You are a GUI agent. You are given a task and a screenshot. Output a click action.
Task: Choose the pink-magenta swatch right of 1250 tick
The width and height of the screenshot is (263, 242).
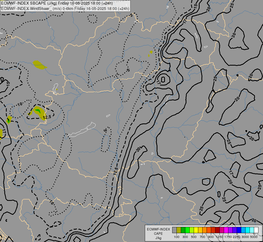[x=222, y=230]
